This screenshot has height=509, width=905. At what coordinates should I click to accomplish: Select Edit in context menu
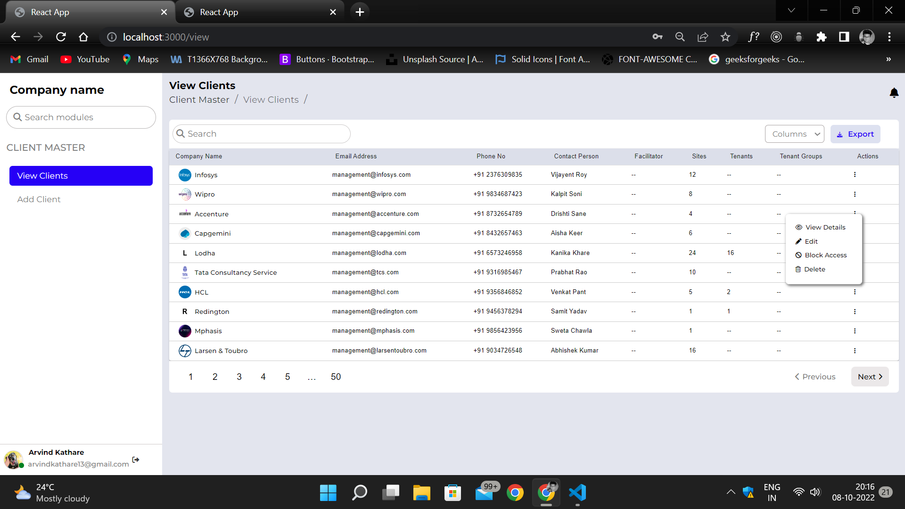(806, 241)
